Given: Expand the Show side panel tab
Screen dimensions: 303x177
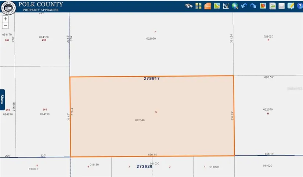Looking at the screenshot, I should point(2,98).
